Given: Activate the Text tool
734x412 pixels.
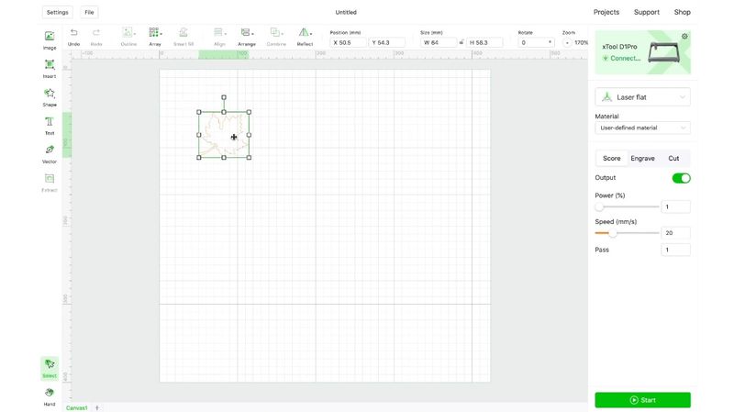Looking at the screenshot, I should tap(50, 123).
